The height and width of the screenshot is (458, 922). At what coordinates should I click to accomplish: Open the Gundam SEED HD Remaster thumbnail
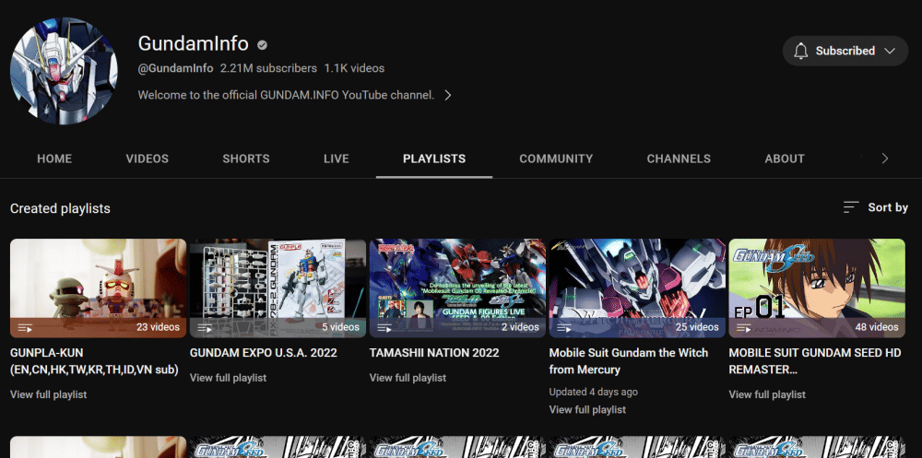tap(817, 288)
